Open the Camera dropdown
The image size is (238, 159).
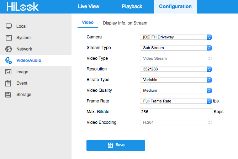click(175, 37)
